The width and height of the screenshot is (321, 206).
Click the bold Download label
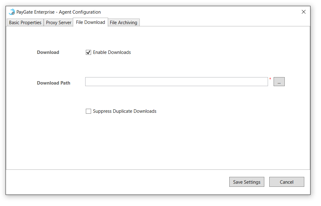(48, 52)
